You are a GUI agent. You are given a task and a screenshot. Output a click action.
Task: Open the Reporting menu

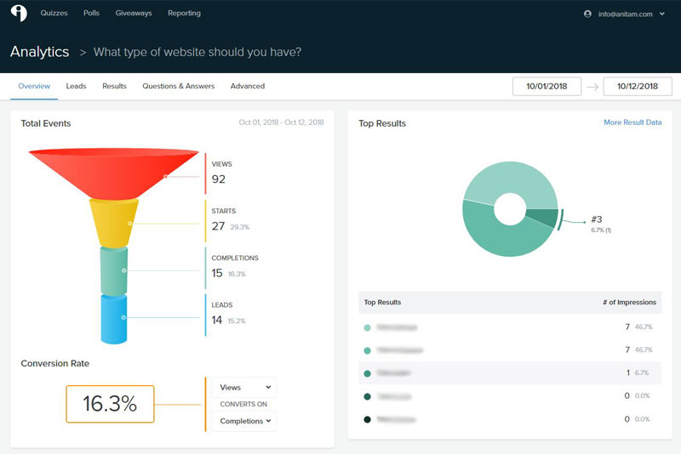click(x=184, y=13)
